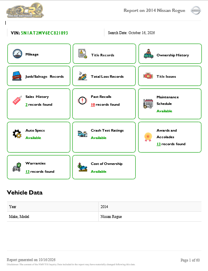
Task: Click Available under Auto Specs
Action: point(33,138)
